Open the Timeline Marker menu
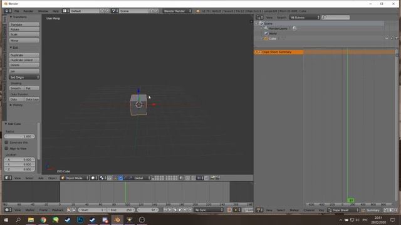The width and height of the screenshot is (401, 225). [x=30, y=210]
